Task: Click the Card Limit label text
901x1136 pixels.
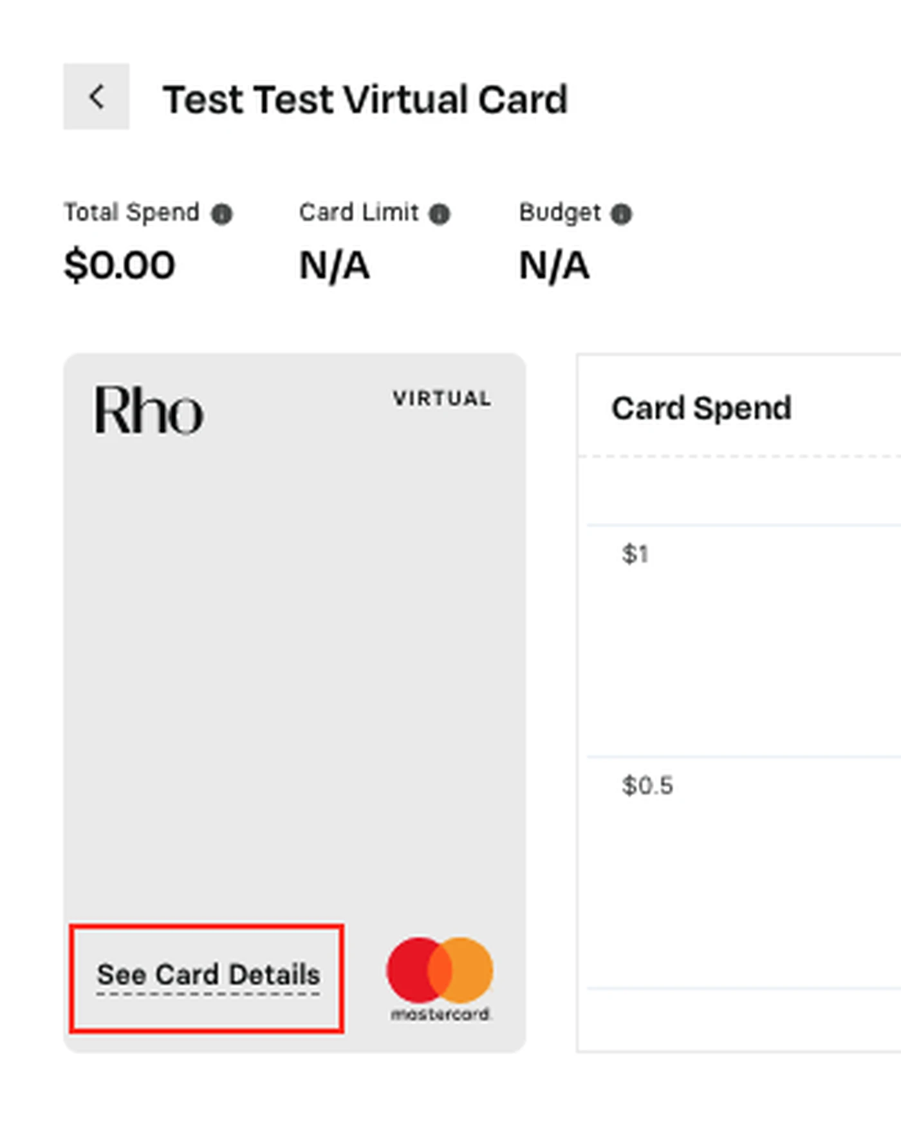Action: [359, 213]
